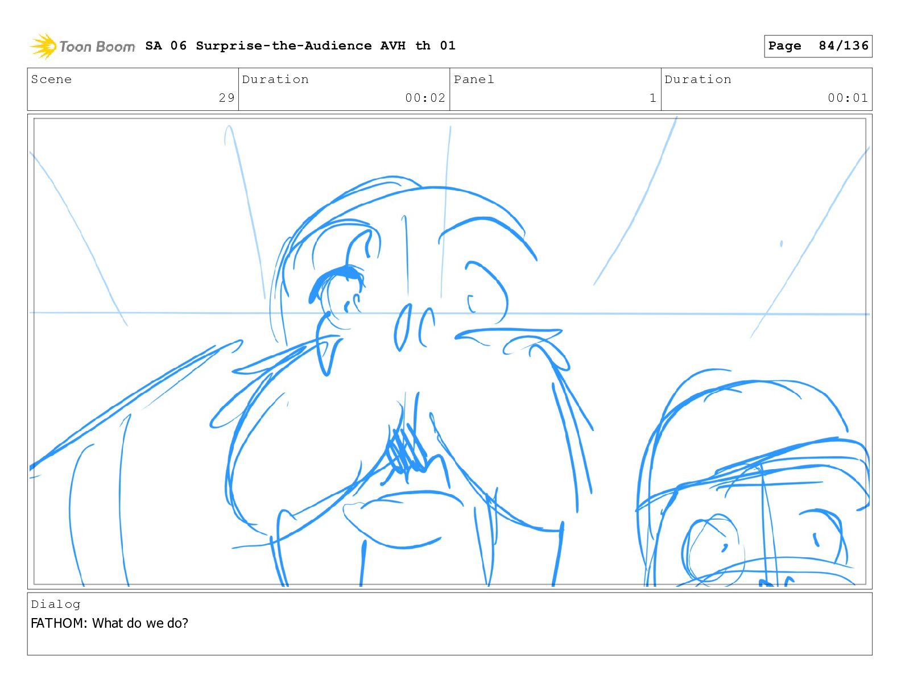Click the scene duration value '00:02'
The image size is (901, 696).
(x=425, y=98)
